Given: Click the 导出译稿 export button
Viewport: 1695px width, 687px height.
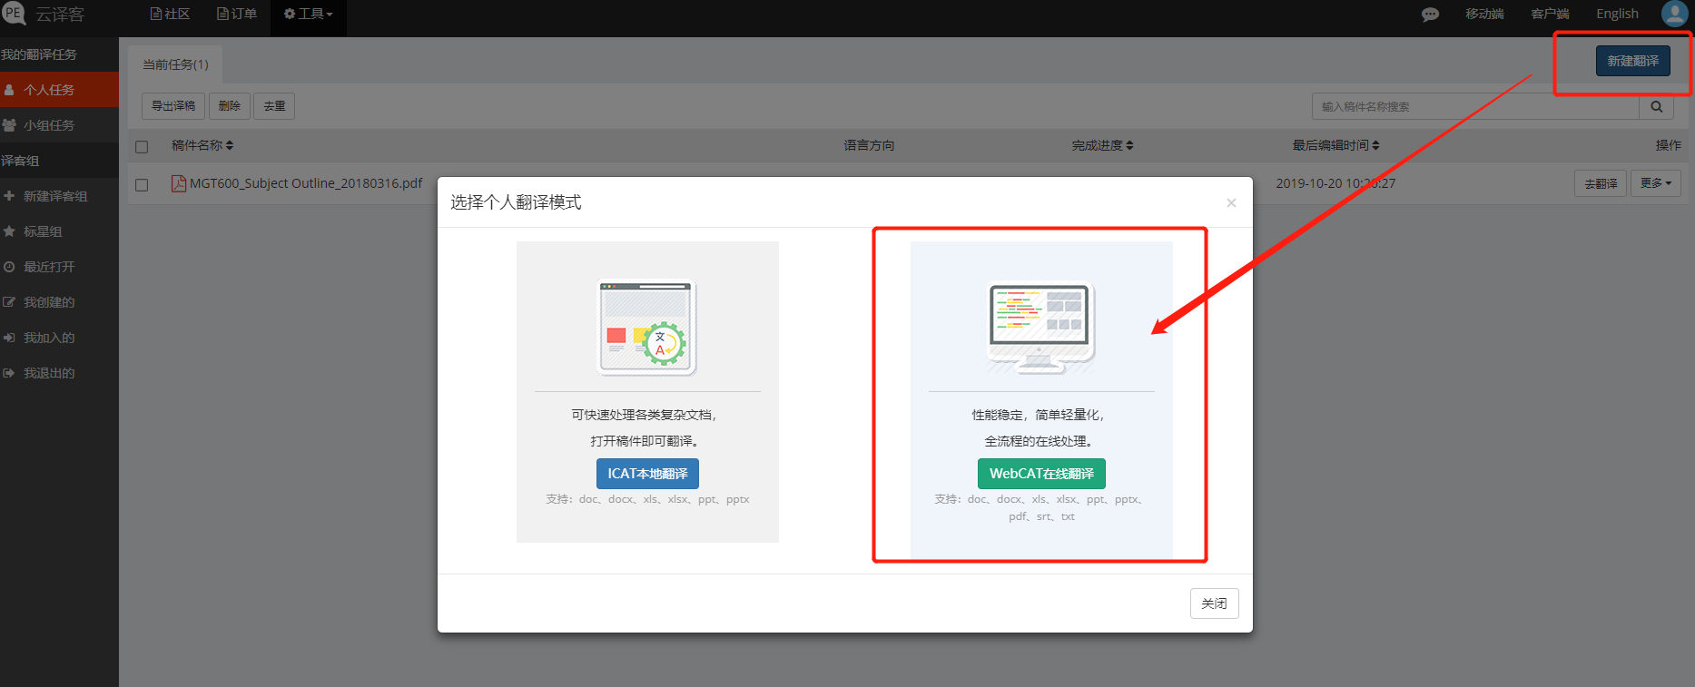Looking at the screenshot, I should [x=173, y=106].
